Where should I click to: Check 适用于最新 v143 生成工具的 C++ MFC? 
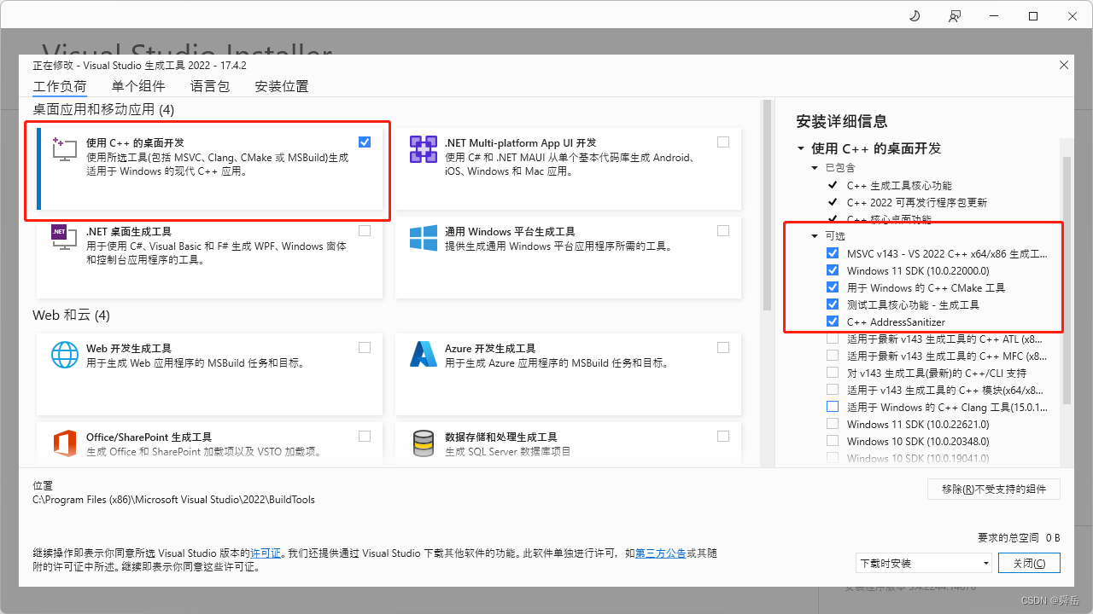833,356
